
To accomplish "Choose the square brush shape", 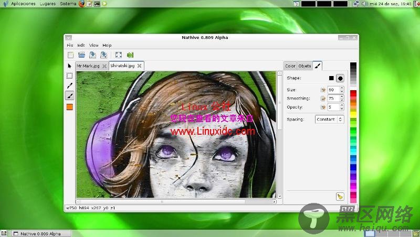I will pos(331,78).
